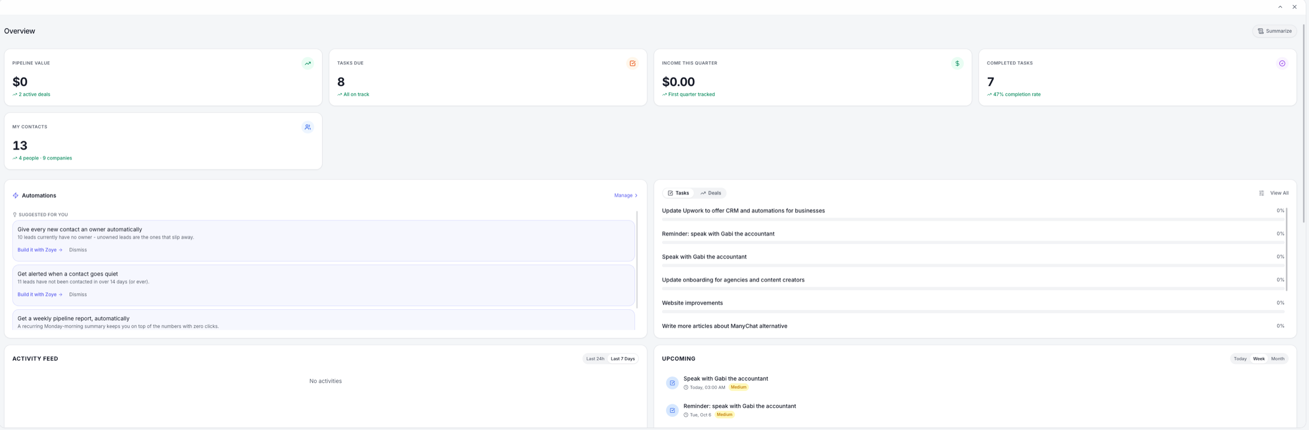Click the weekly pipeline report suggestion

coord(323,320)
